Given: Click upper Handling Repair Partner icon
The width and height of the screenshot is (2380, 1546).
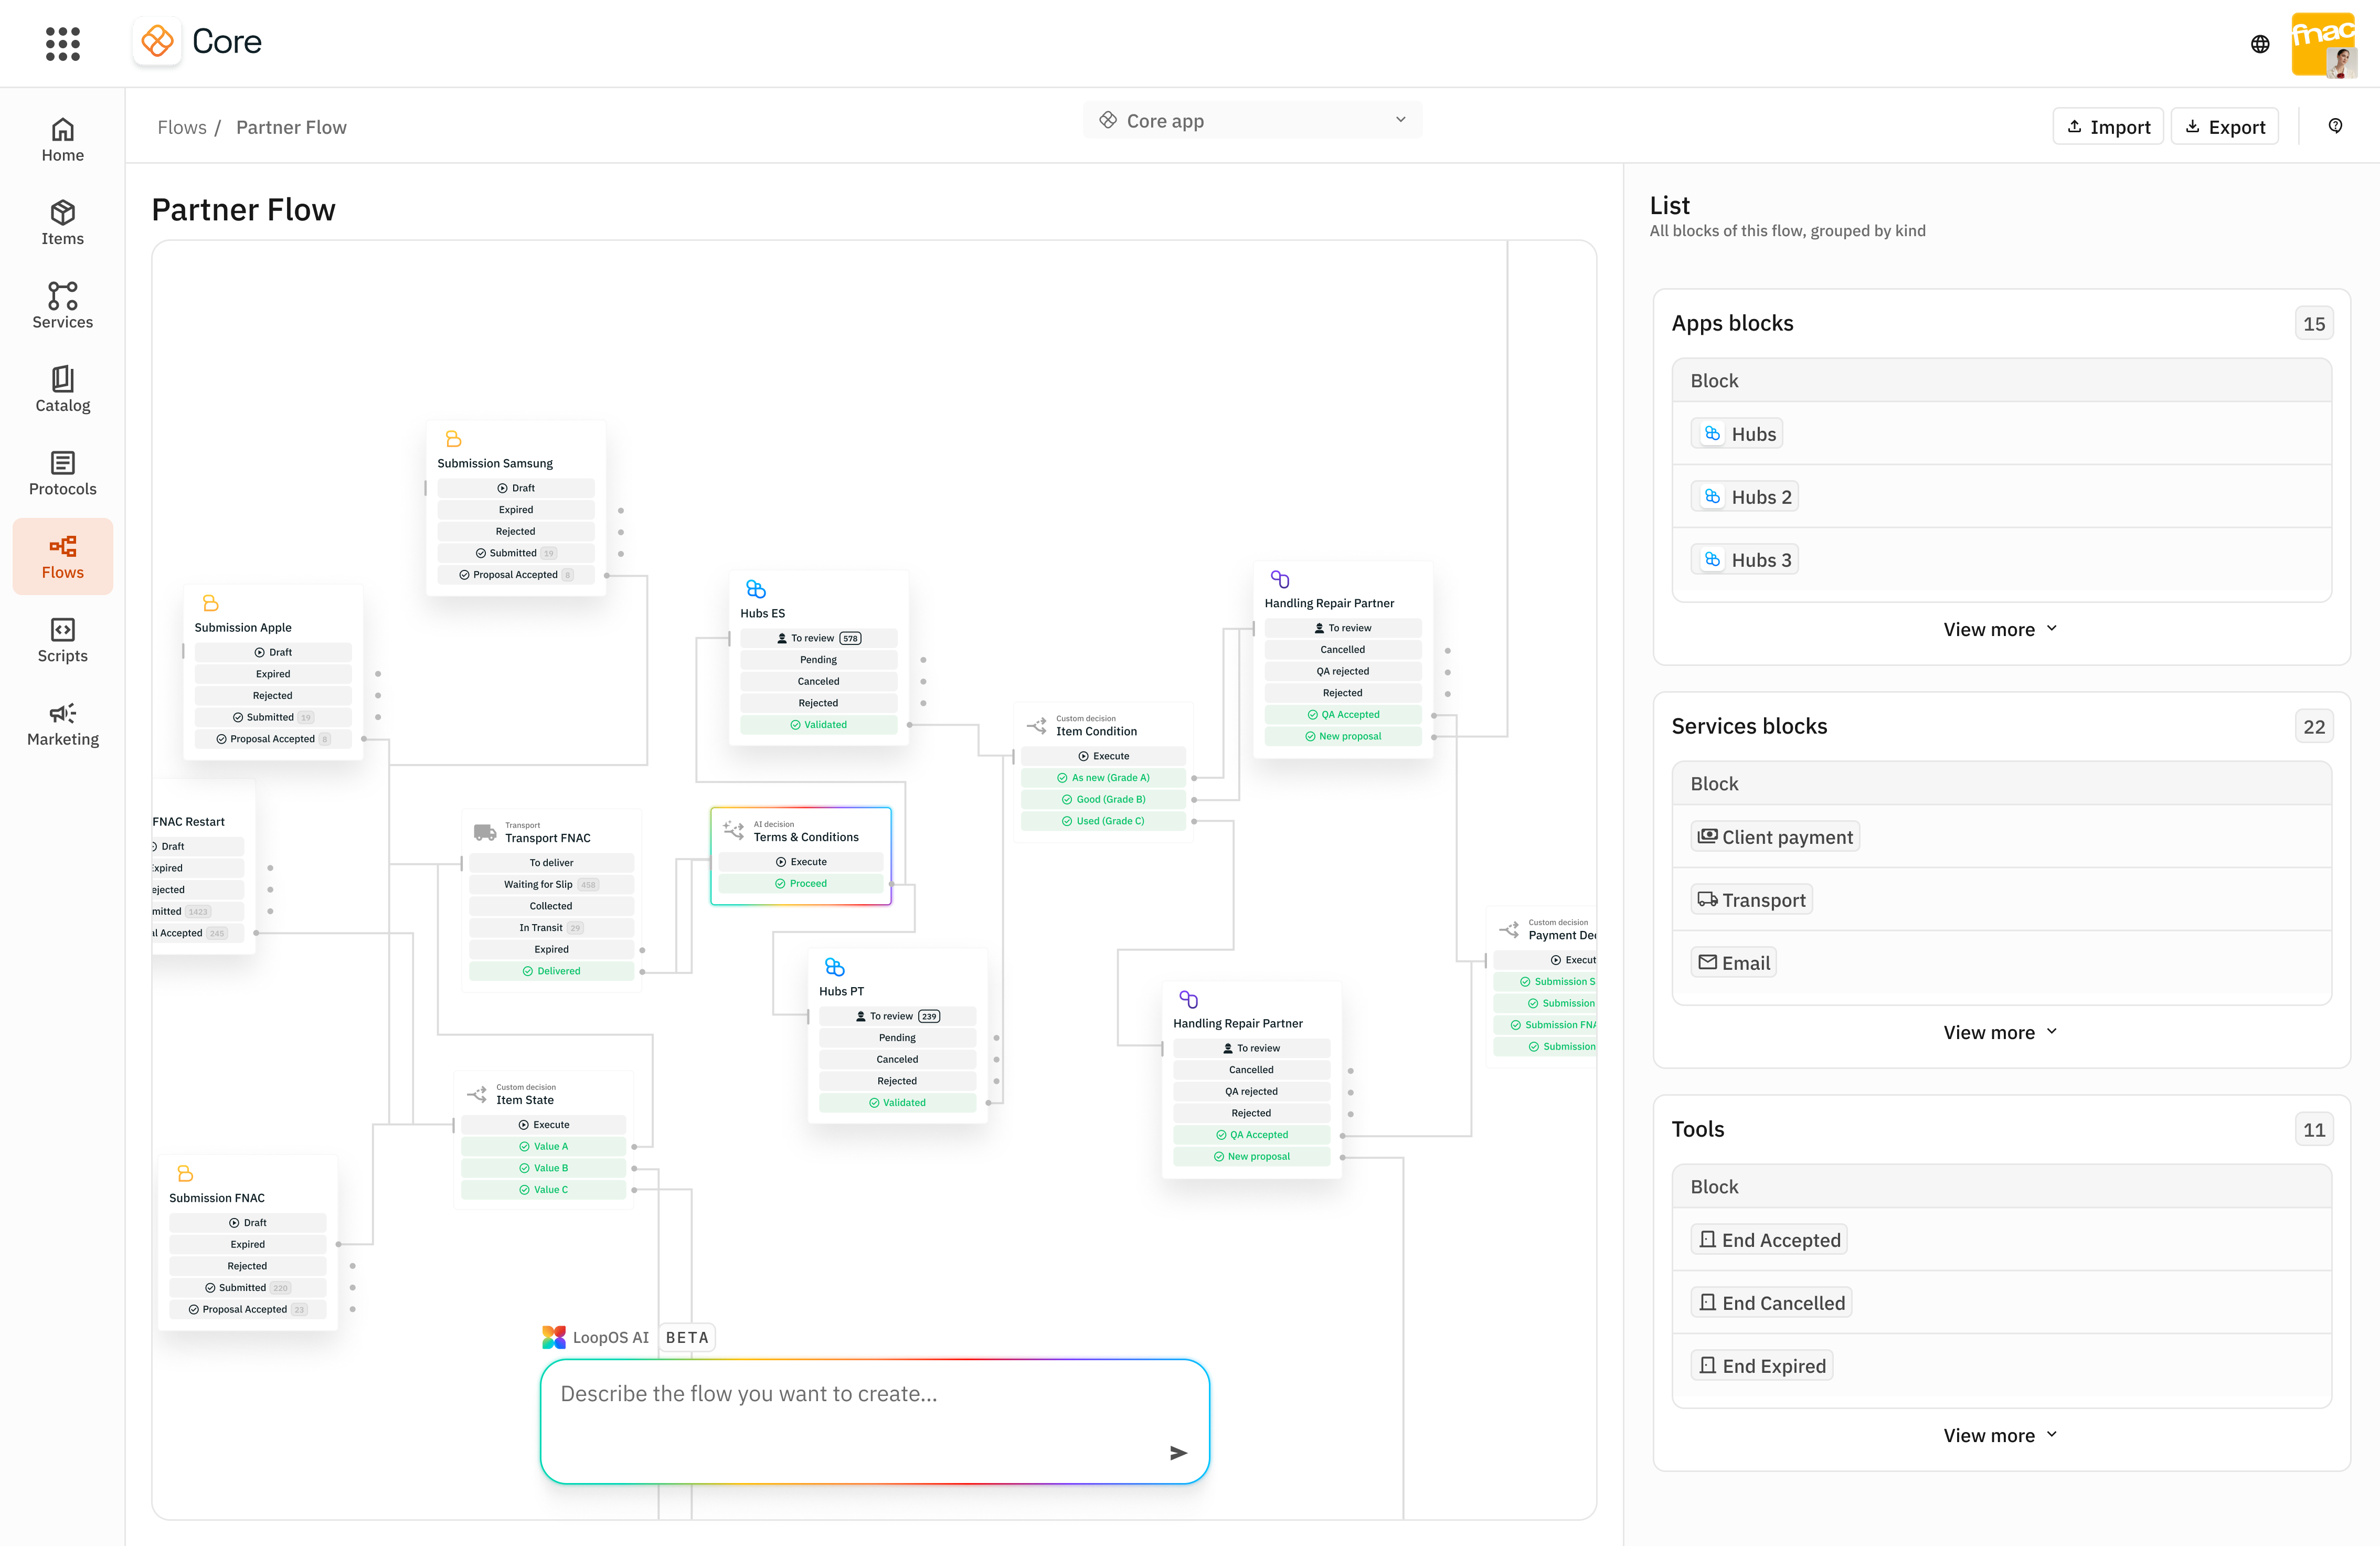Looking at the screenshot, I should point(1279,579).
